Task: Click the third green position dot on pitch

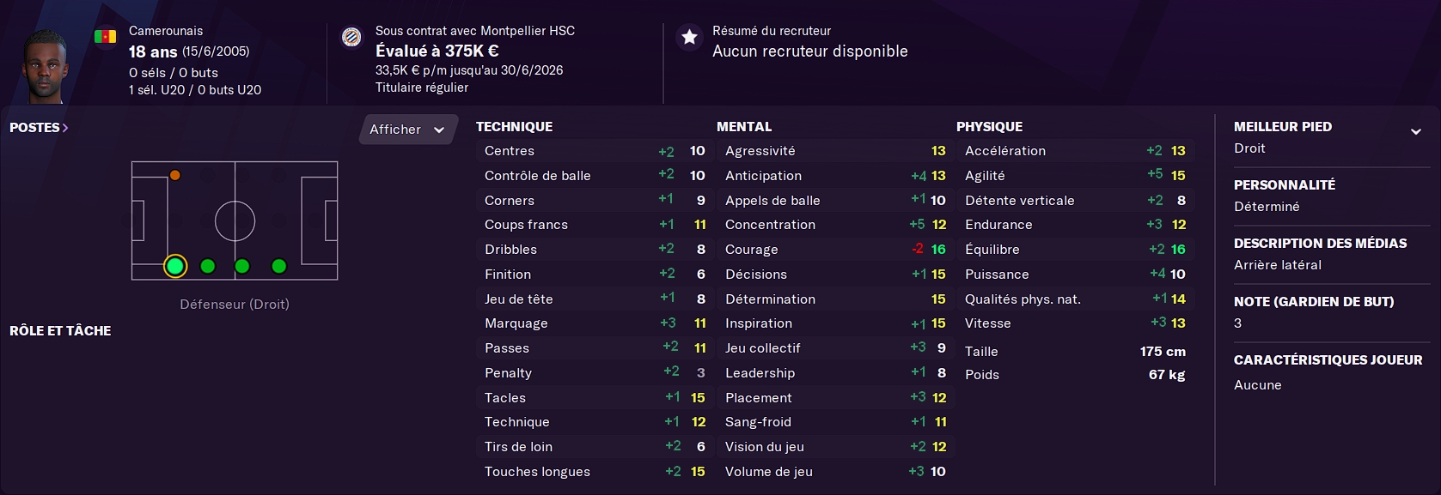Action: point(242,266)
